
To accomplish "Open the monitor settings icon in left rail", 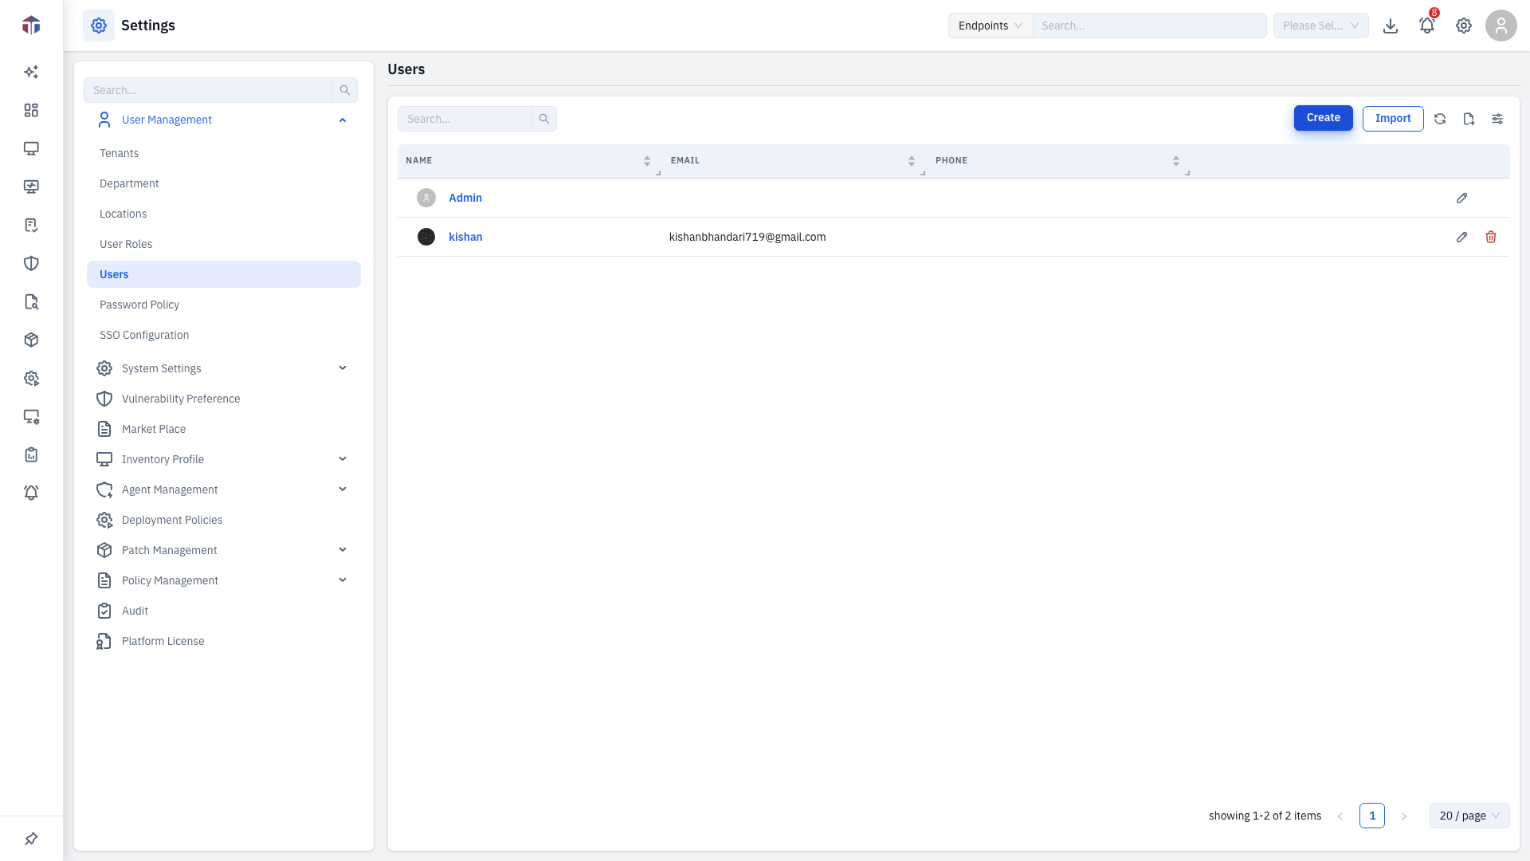I will click(x=31, y=416).
